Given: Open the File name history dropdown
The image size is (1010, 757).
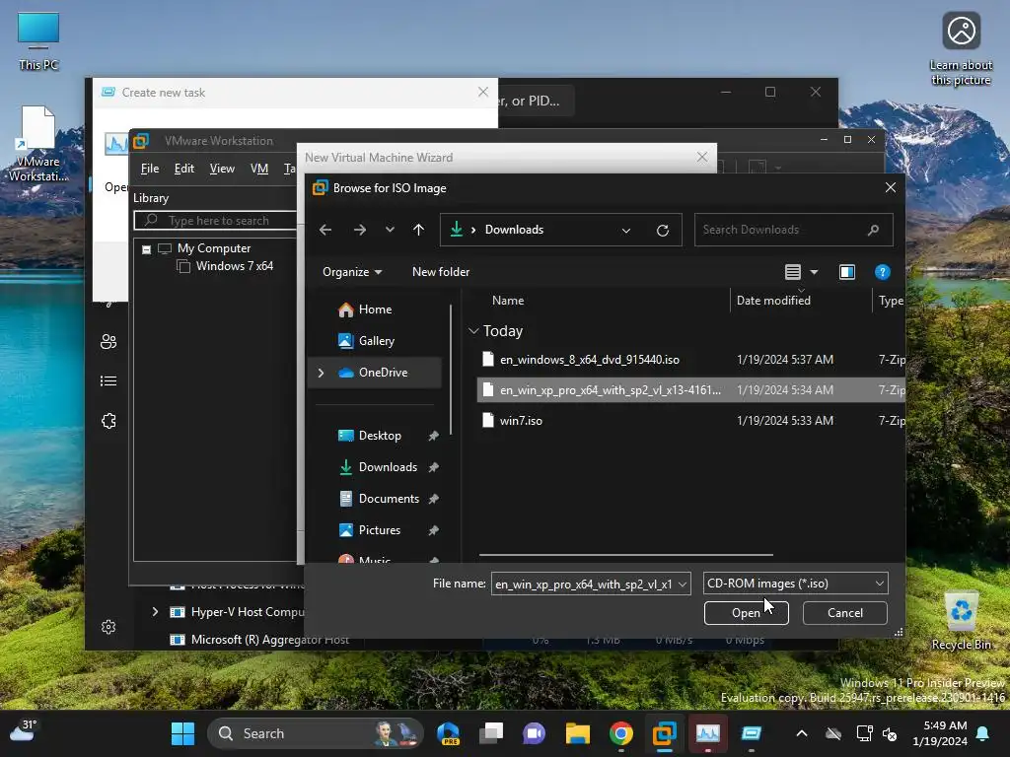Looking at the screenshot, I should click(683, 584).
